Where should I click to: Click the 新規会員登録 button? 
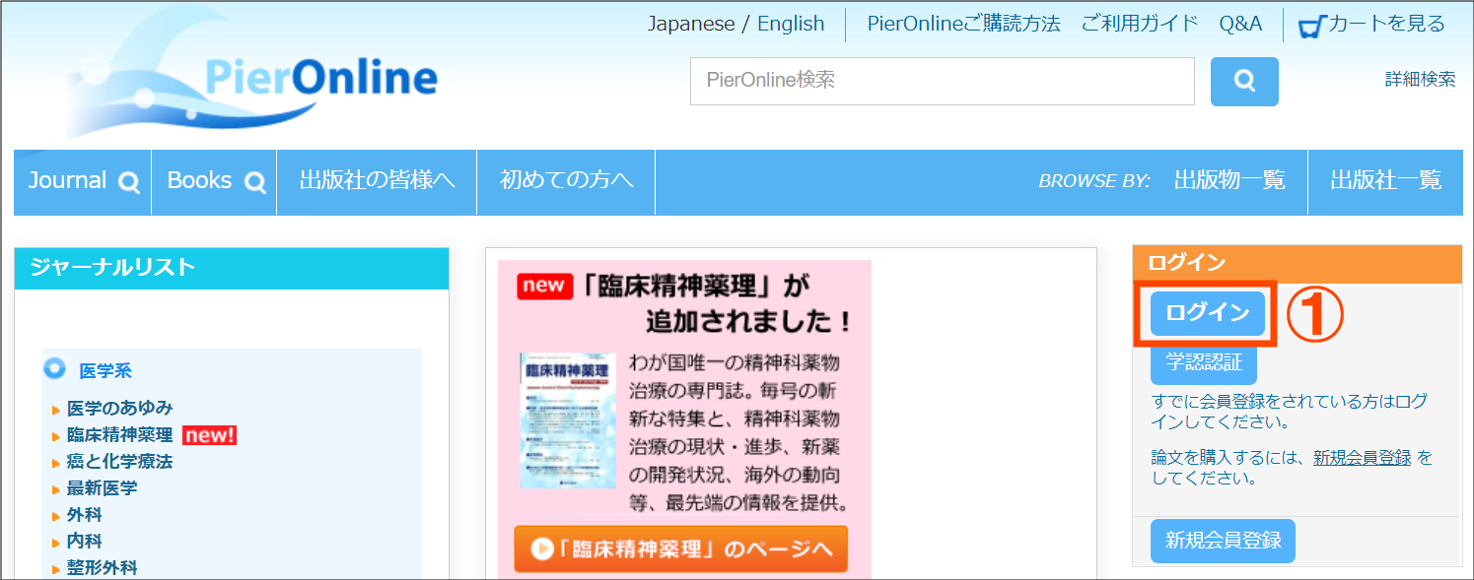[x=1224, y=541]
